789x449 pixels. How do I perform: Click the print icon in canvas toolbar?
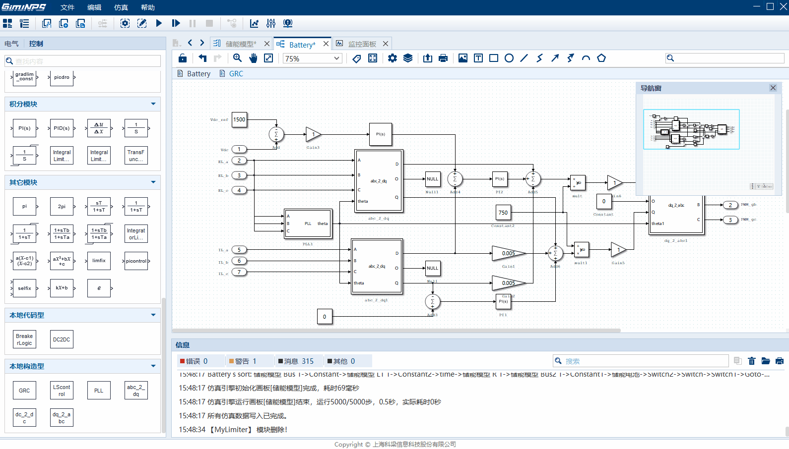point(443,58)
